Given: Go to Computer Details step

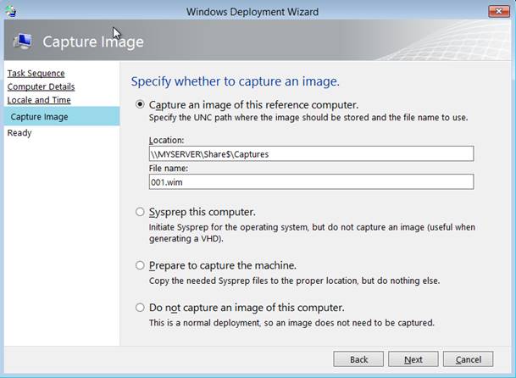Looking at the screenshot, I should coord(41,86).
